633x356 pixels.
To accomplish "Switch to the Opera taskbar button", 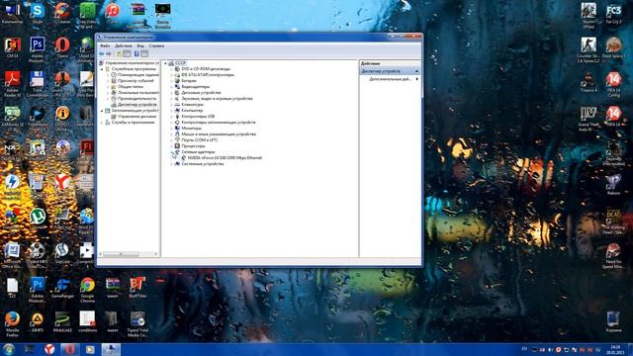I will pos(69,349).
